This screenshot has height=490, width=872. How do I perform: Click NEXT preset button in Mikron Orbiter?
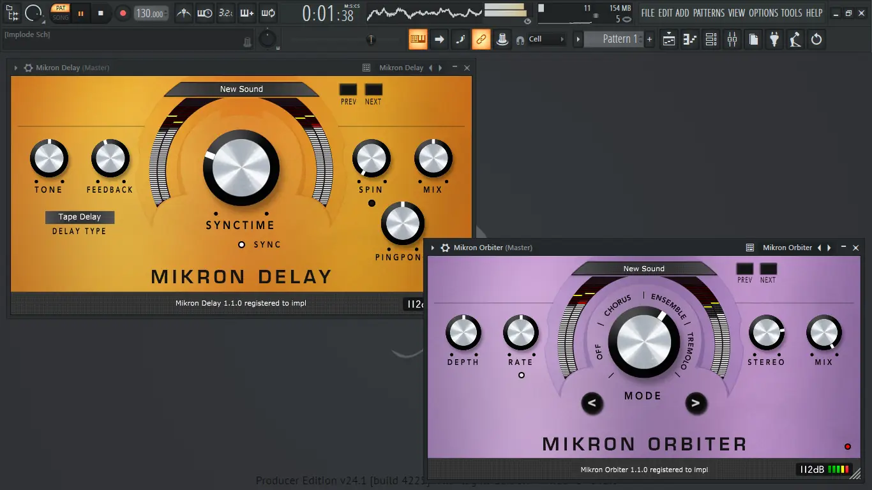[x=769, y=269]
